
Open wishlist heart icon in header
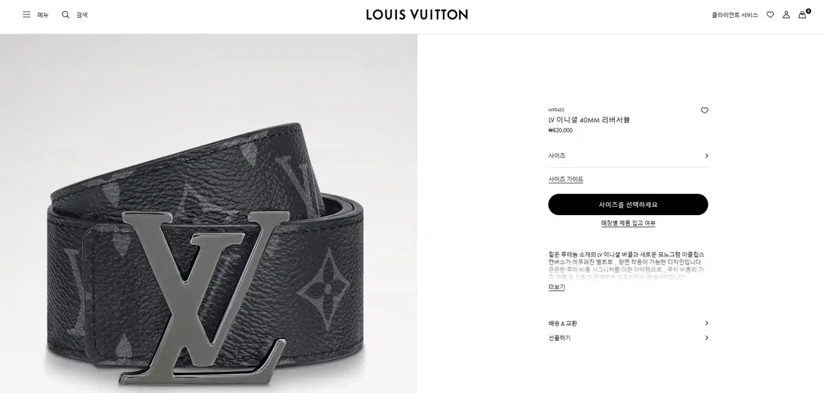770,14
